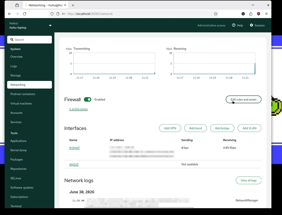
Task: Open the uBlock shield extension icon
Action: 258,14
